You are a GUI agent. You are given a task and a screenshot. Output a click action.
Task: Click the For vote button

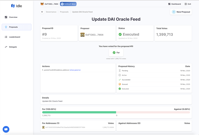coord(116,53)
